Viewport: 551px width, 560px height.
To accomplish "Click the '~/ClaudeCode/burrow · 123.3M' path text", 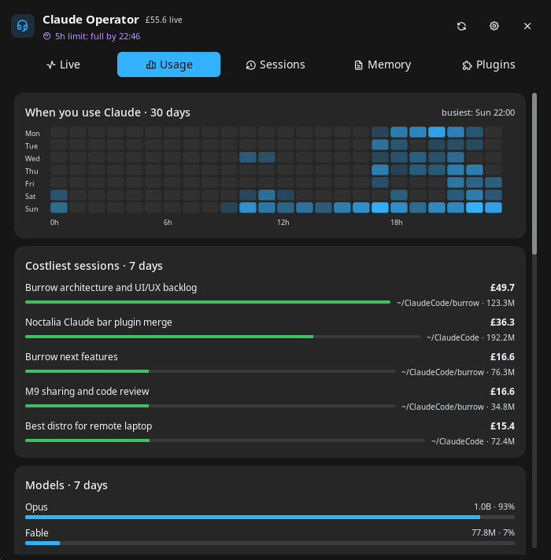I will [x=456, y=303].
